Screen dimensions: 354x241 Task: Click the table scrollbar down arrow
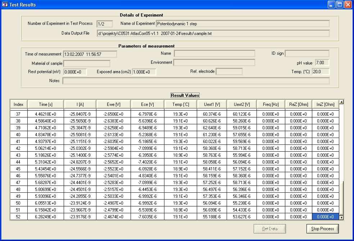(x=341, y=218)
